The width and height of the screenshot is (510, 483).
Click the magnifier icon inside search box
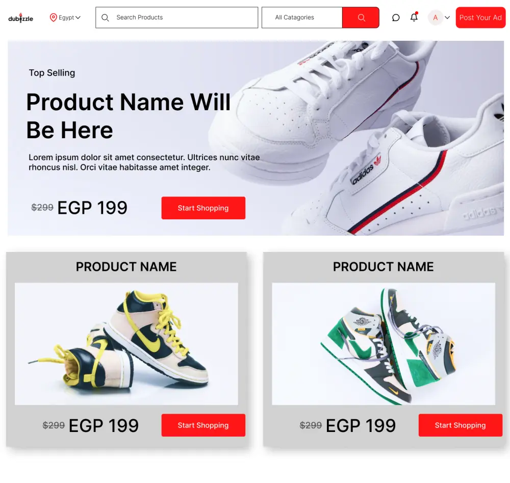click(105, 17)
